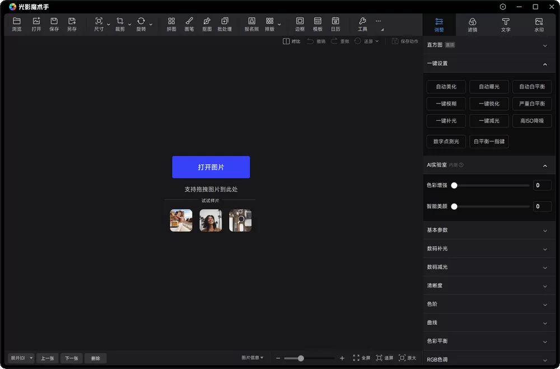Screen dimensions: 560x369
Task: Switch to the 滤镜 filters tab
Action: coord(472,25)
